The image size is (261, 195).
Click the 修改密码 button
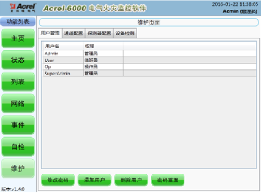(58, 180)
